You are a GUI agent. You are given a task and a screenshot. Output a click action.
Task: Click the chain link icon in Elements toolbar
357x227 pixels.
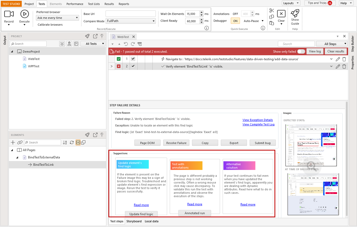(x=20, y=142)
